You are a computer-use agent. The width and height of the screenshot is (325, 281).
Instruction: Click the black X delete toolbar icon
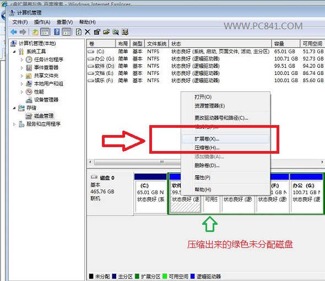[x=88, y=32]
